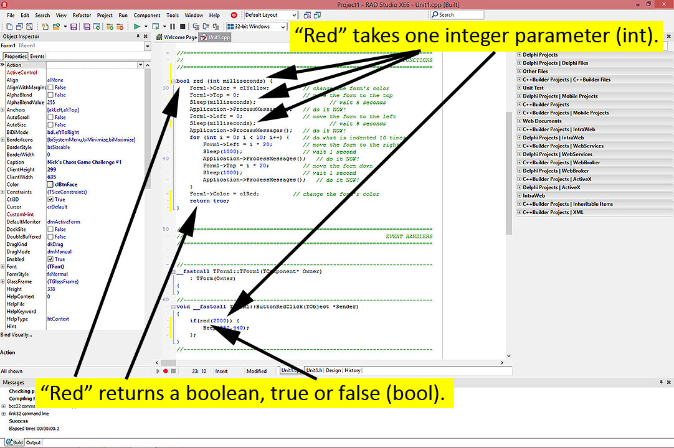Click the Toggle Form/Unit icon
Image resolution: width=674 pixels, height=448 pixels.
(29, 27)
